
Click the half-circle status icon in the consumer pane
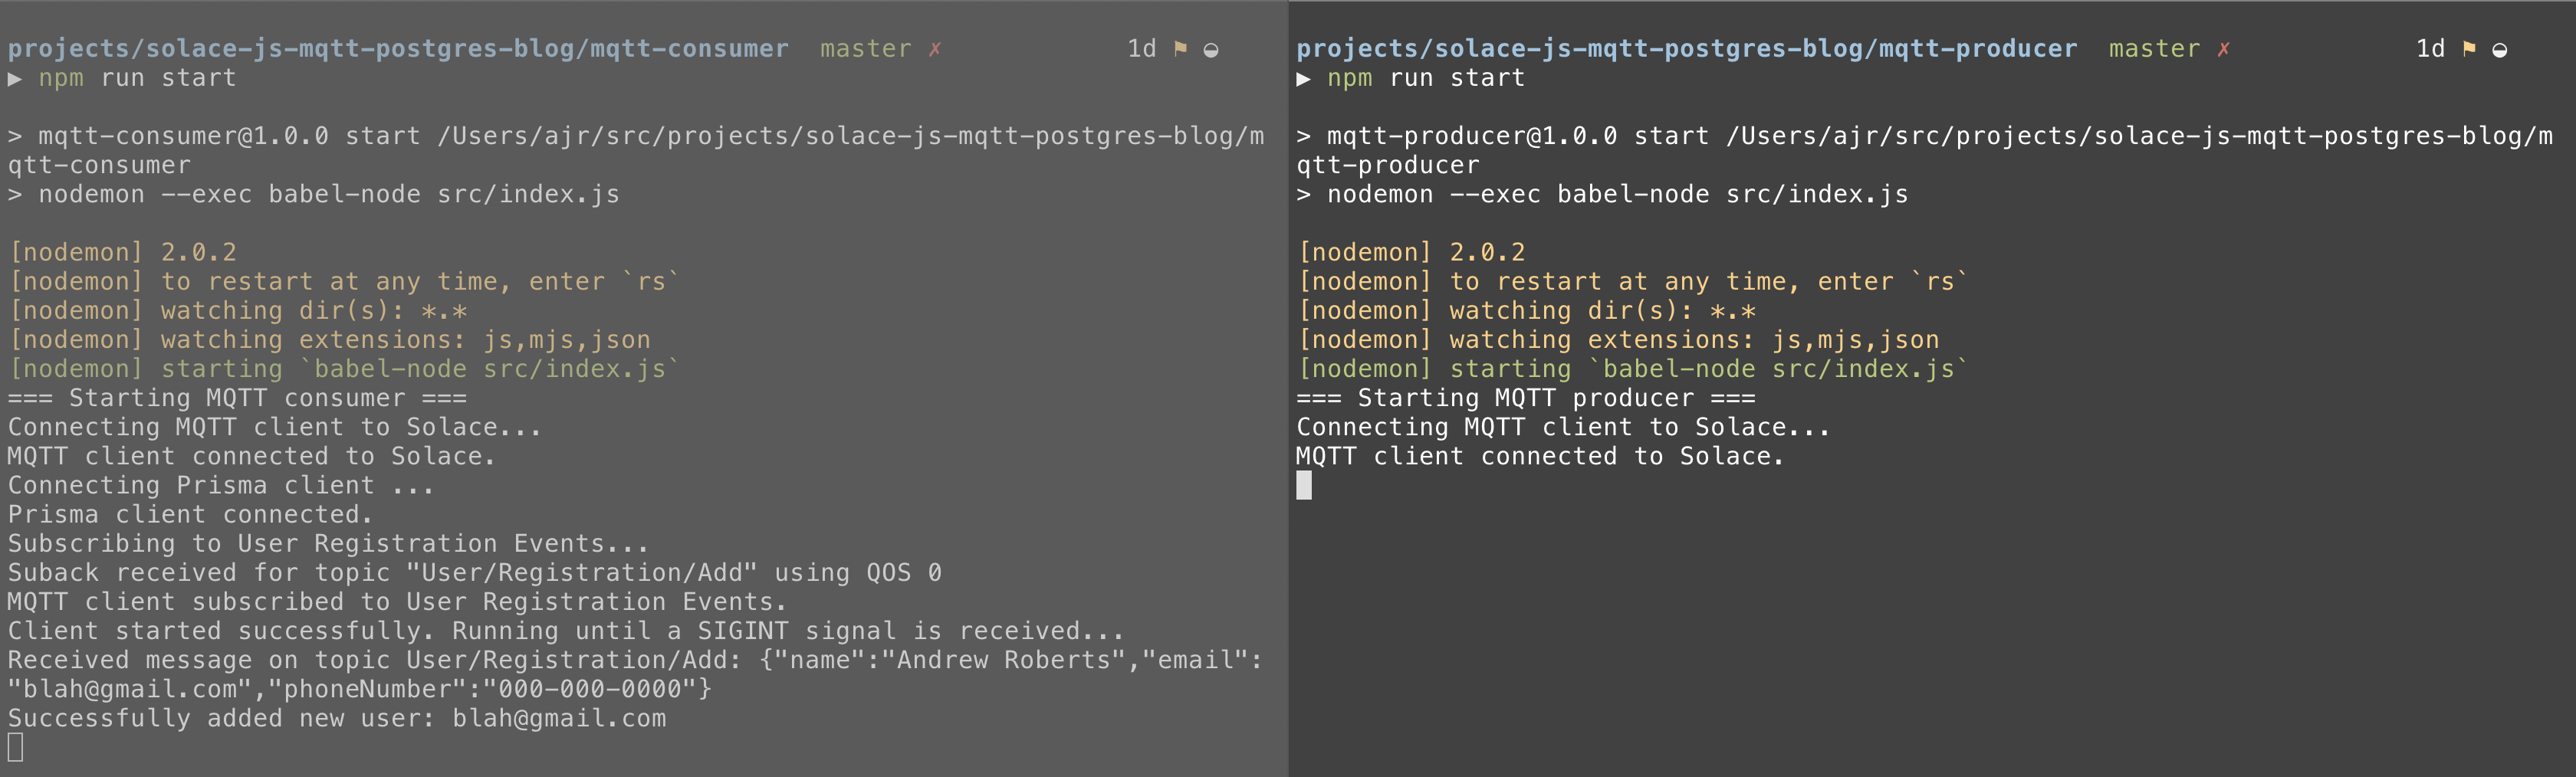1211,50
